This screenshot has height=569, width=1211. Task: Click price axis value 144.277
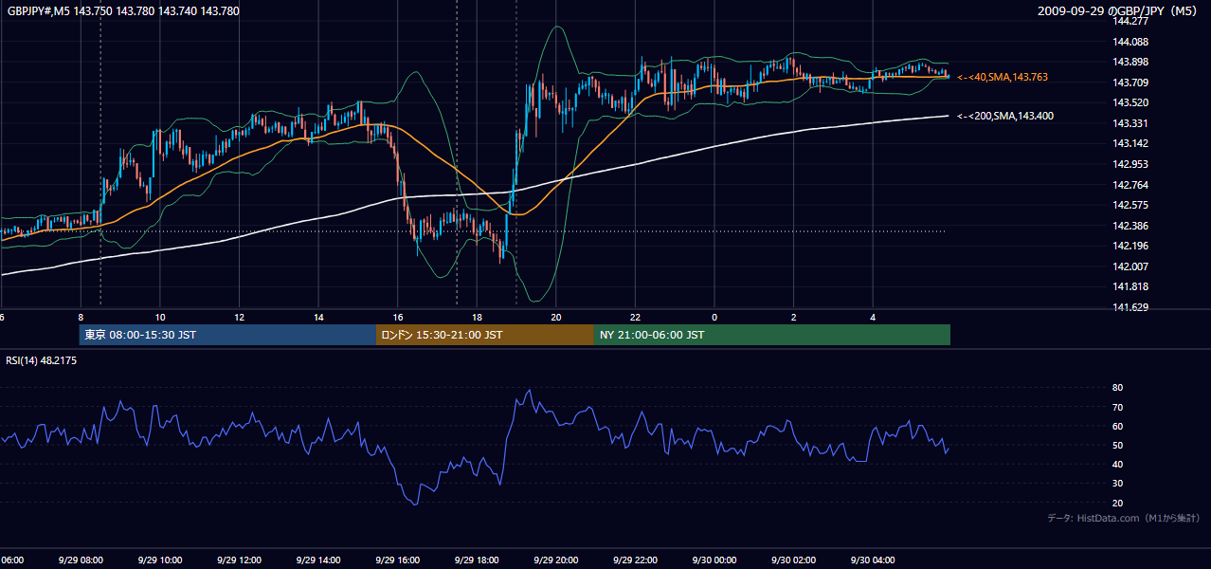coord(1130,21)
